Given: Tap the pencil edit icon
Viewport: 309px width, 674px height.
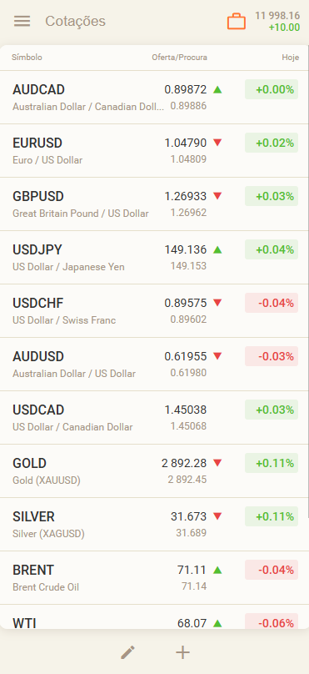Looking at the screenshot, I should pos(128,652).
